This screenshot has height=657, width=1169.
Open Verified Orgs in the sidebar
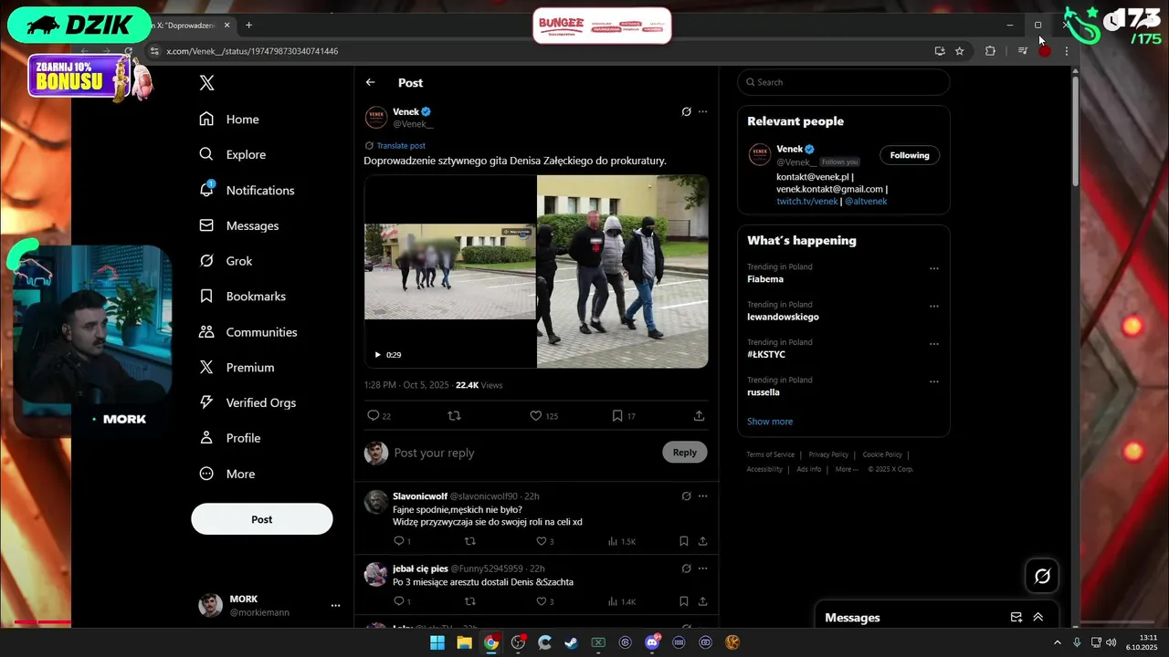(247, 402)
